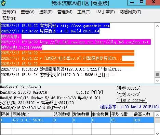
Task: Open the 帮助(H) menu
Action: coord(9,18)
